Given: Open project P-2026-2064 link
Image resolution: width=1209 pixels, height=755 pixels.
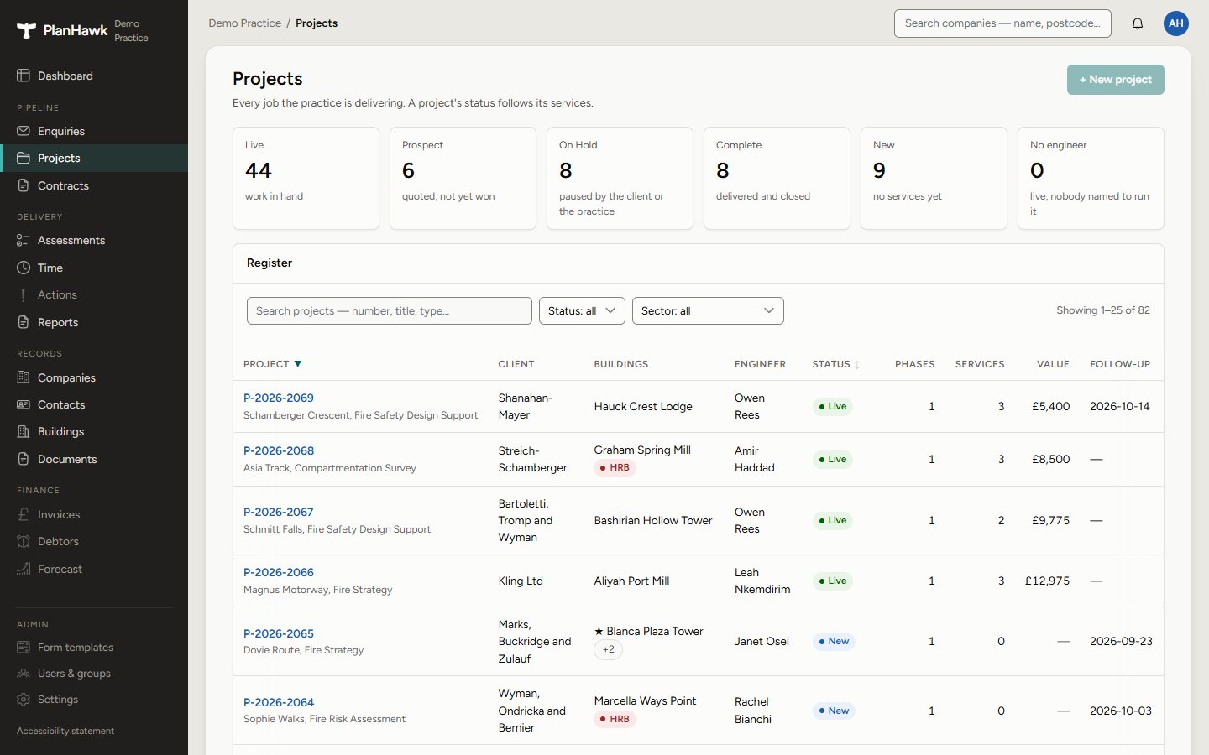Looking at the screenshot, I should pos(279,702).
